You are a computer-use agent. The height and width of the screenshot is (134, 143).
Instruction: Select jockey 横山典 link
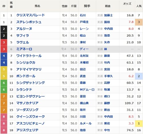[x=84, y=103]
